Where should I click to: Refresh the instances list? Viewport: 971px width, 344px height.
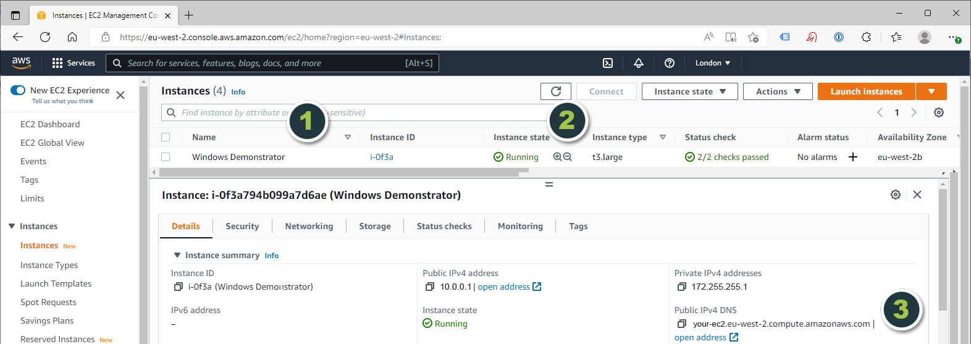click(556, 91)
